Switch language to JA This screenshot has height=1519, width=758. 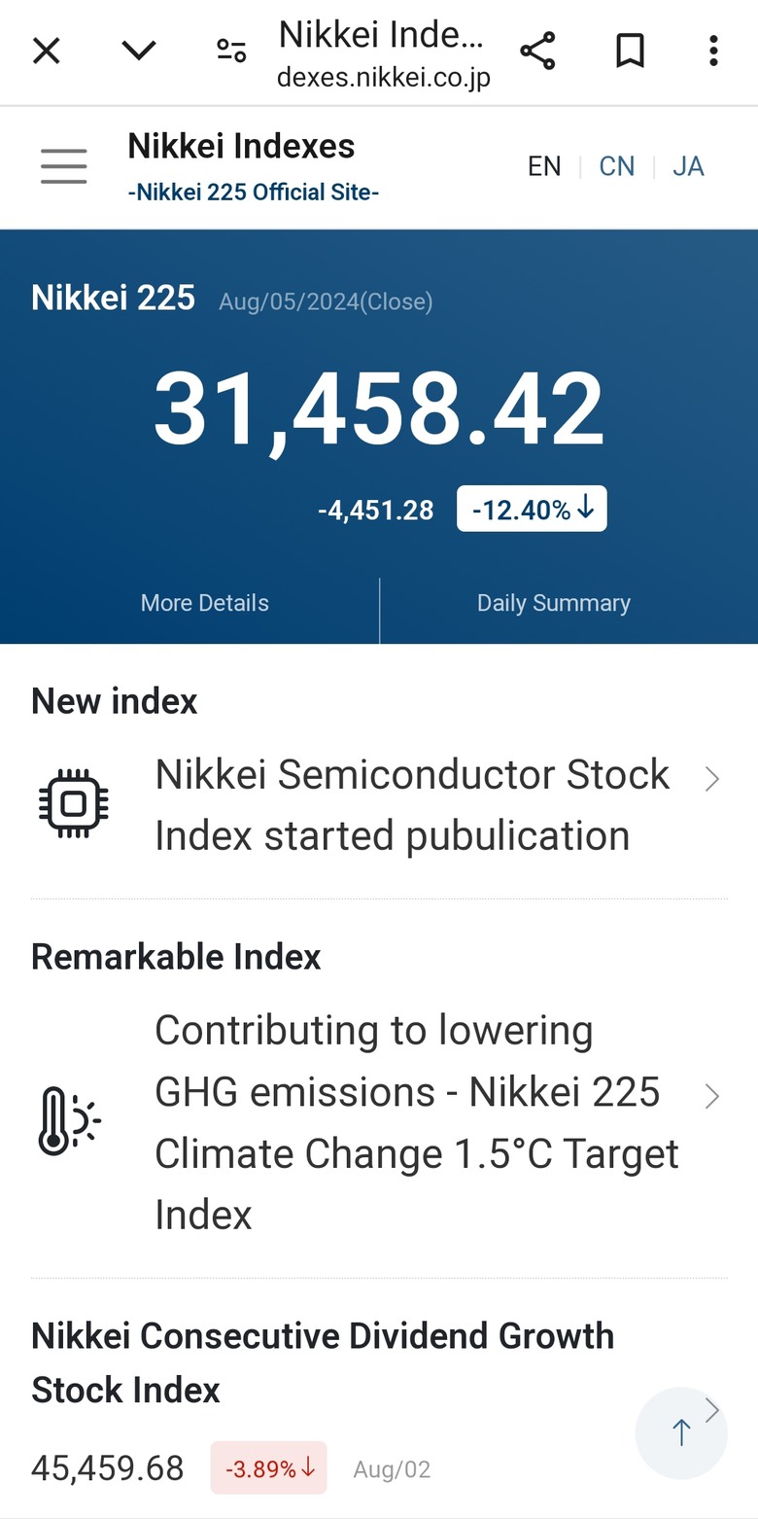click(x=688, y=166)
